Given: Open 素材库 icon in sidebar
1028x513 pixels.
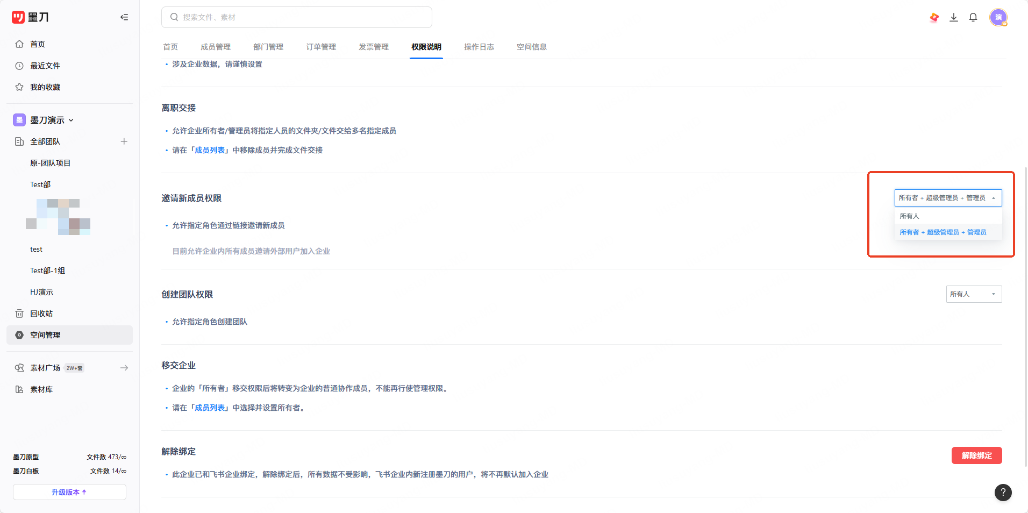Looking at the screenshot, I should 19,389.
